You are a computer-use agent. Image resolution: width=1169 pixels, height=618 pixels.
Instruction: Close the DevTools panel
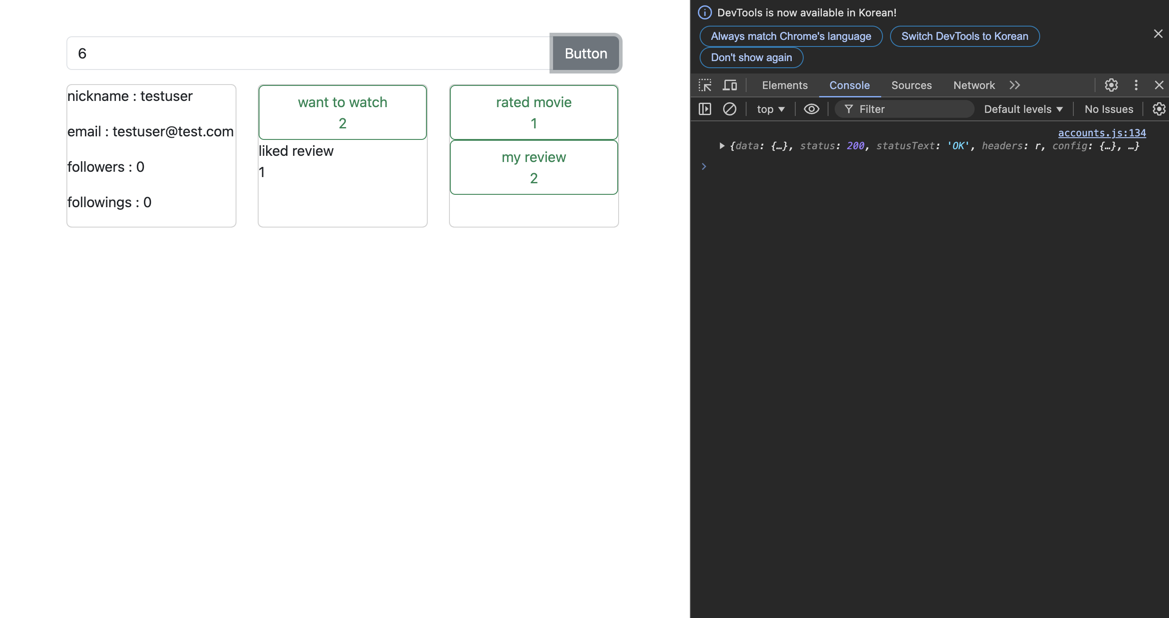click(x=1158, y=85)
